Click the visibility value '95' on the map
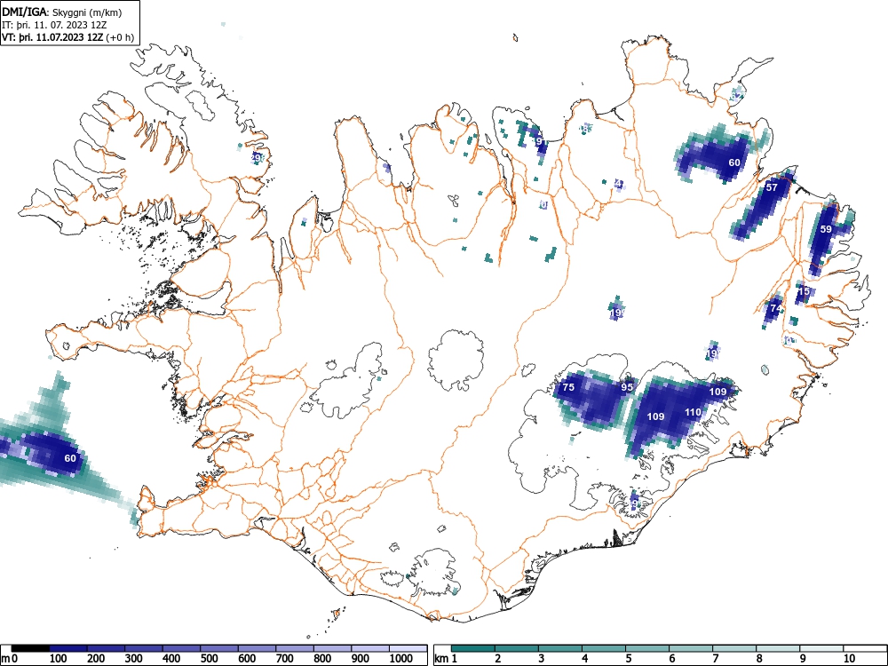This screenshot has width=888, height=666. point(626,387)
